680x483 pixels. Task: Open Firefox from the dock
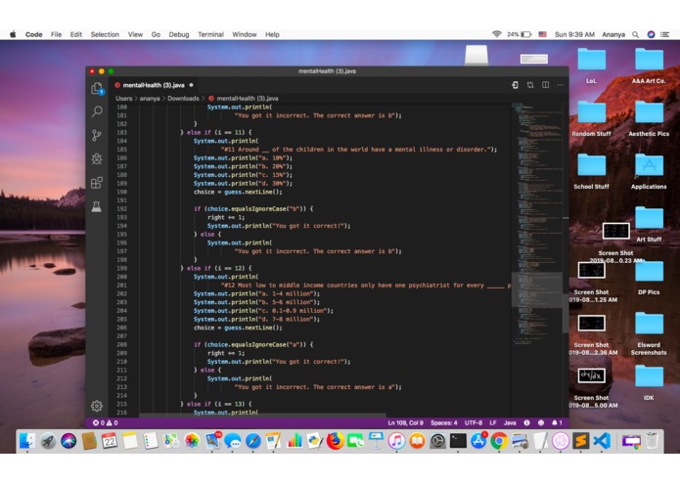tap(335, 441)
